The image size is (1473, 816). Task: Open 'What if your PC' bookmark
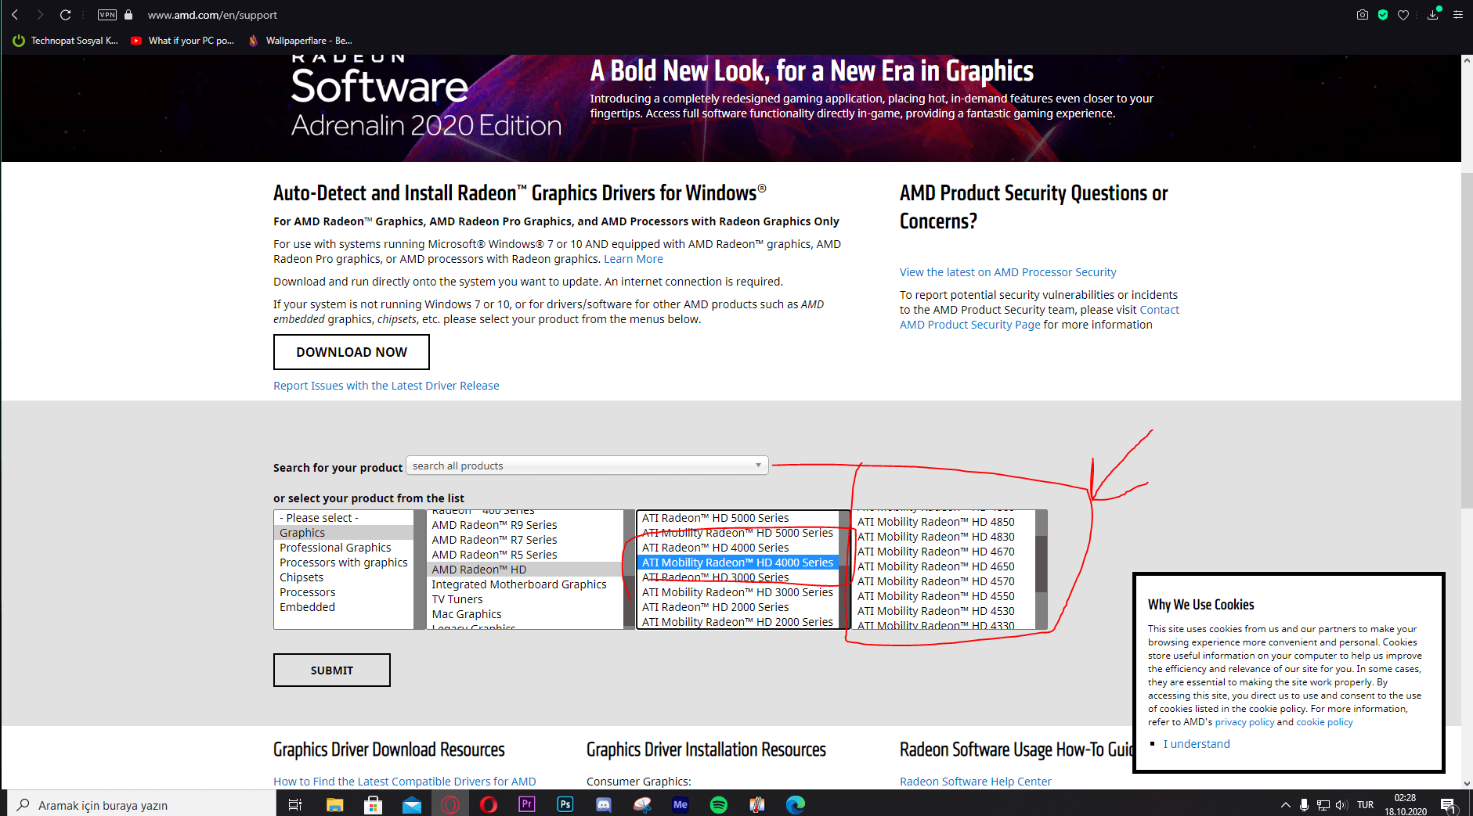182,41
